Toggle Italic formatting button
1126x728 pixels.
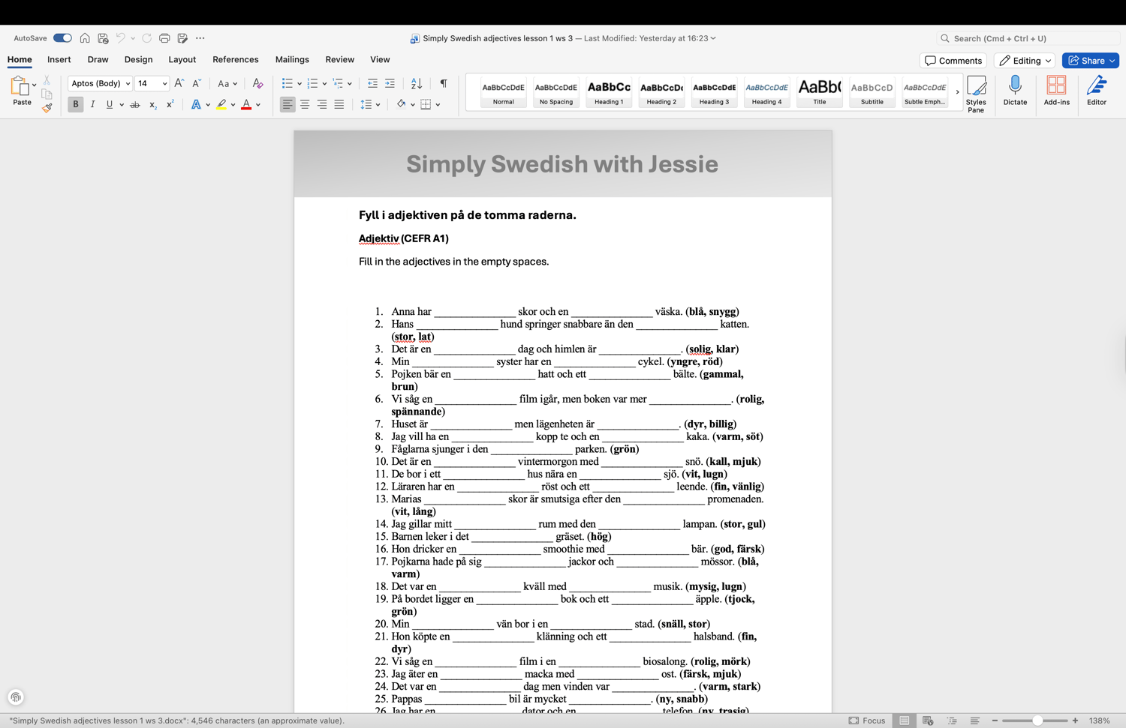pos(93,105)
